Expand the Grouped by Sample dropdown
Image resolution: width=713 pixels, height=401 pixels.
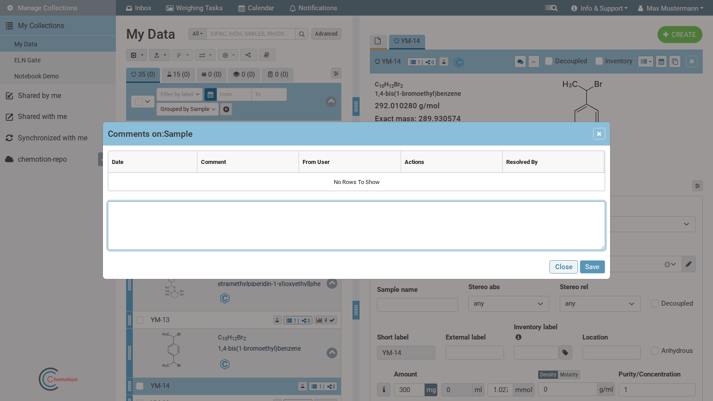pos(188,109)
